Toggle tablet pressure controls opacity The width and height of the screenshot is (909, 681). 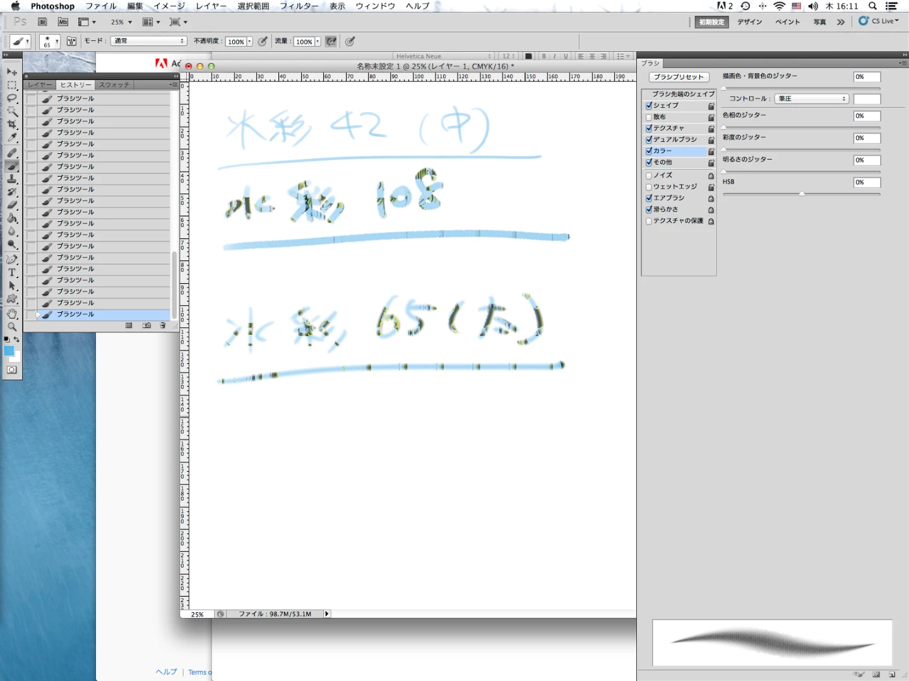click(263, 42)
